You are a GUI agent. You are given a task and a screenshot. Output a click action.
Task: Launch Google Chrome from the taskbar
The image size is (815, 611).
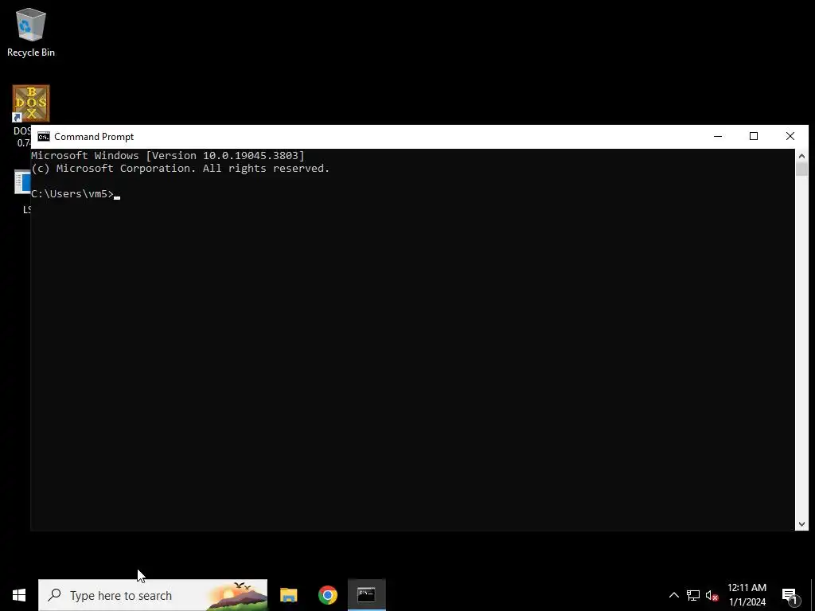[x=327, y=595]
